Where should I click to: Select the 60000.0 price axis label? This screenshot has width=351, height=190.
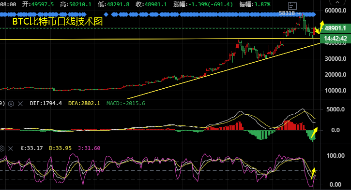pos(336,11)
